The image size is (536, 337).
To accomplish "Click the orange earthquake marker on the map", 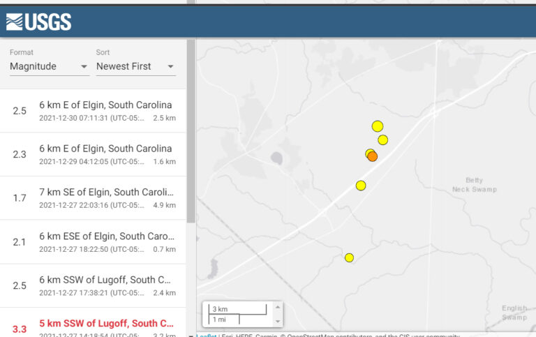I will (x=373, y=156).
